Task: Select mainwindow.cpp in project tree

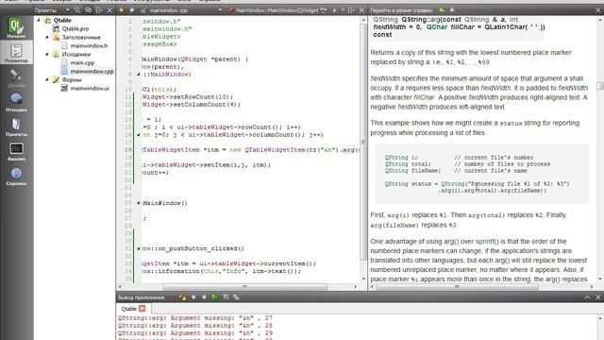Action: (92, 72)
